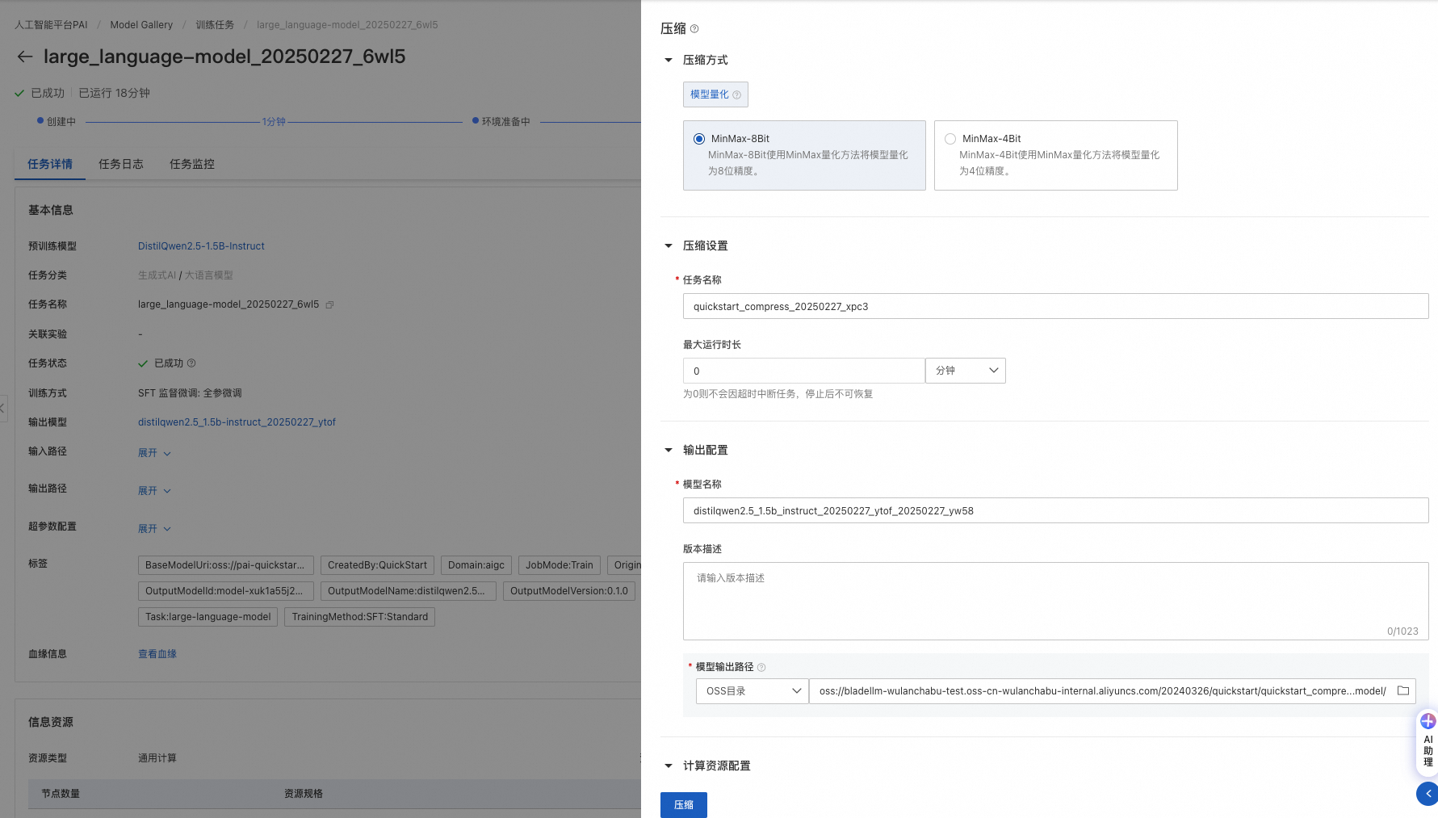Viewport: 1438px width, 818px height.
Task: Switch to the 任务监控 tab
Action: coord(192,164)
